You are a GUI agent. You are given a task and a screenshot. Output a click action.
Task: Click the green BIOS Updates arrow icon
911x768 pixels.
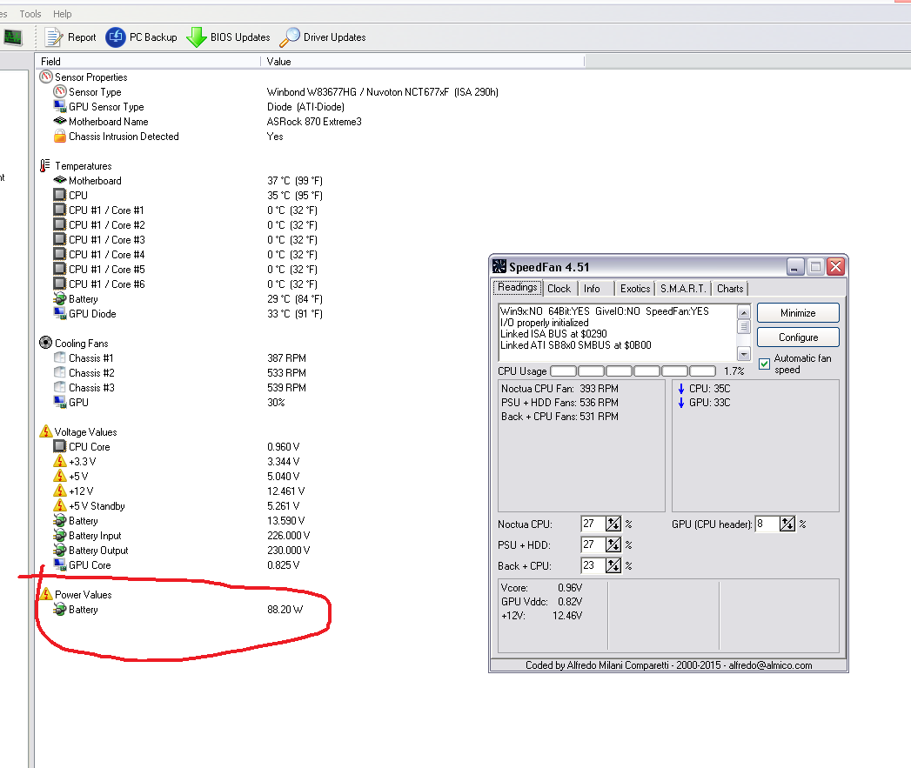(197, 37)
